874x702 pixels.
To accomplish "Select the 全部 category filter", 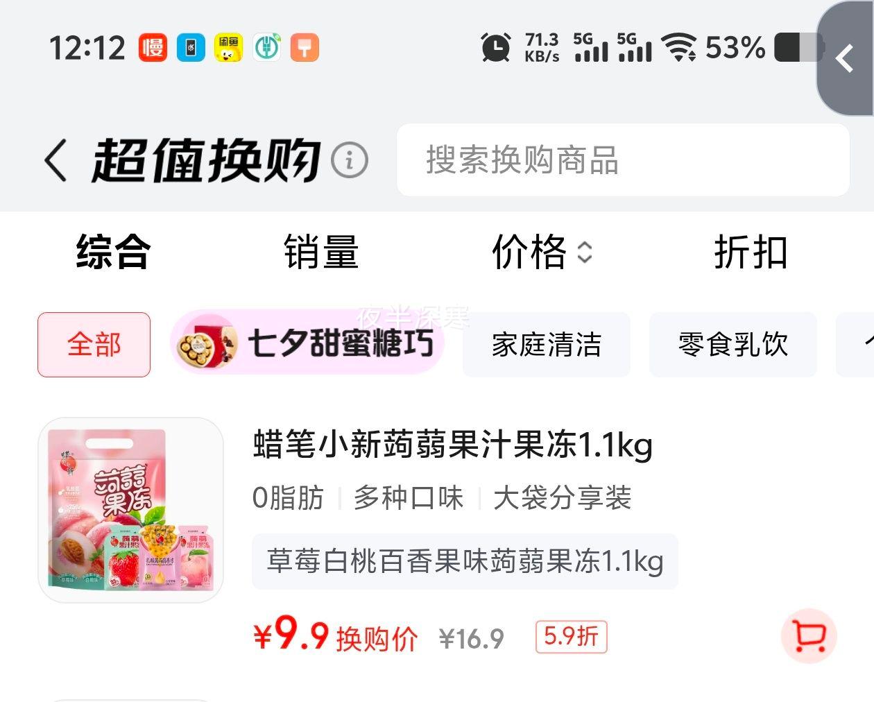I will coord(94,345).
